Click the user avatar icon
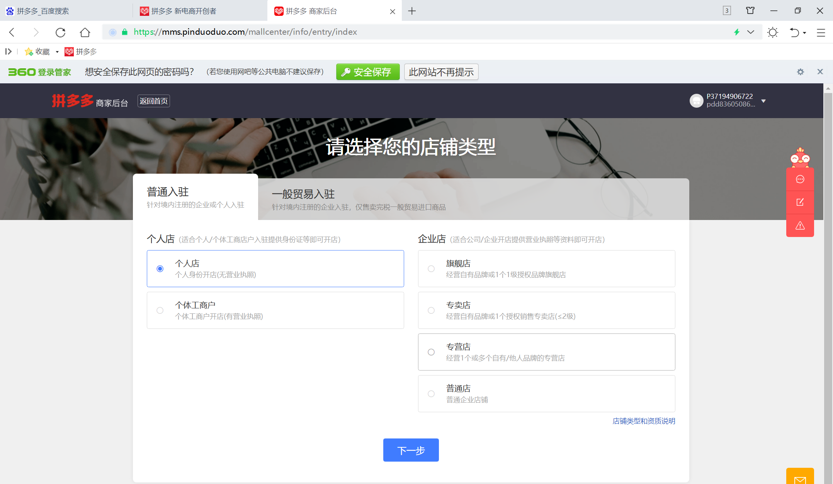 pyautogui.click(x=696, y=101)
